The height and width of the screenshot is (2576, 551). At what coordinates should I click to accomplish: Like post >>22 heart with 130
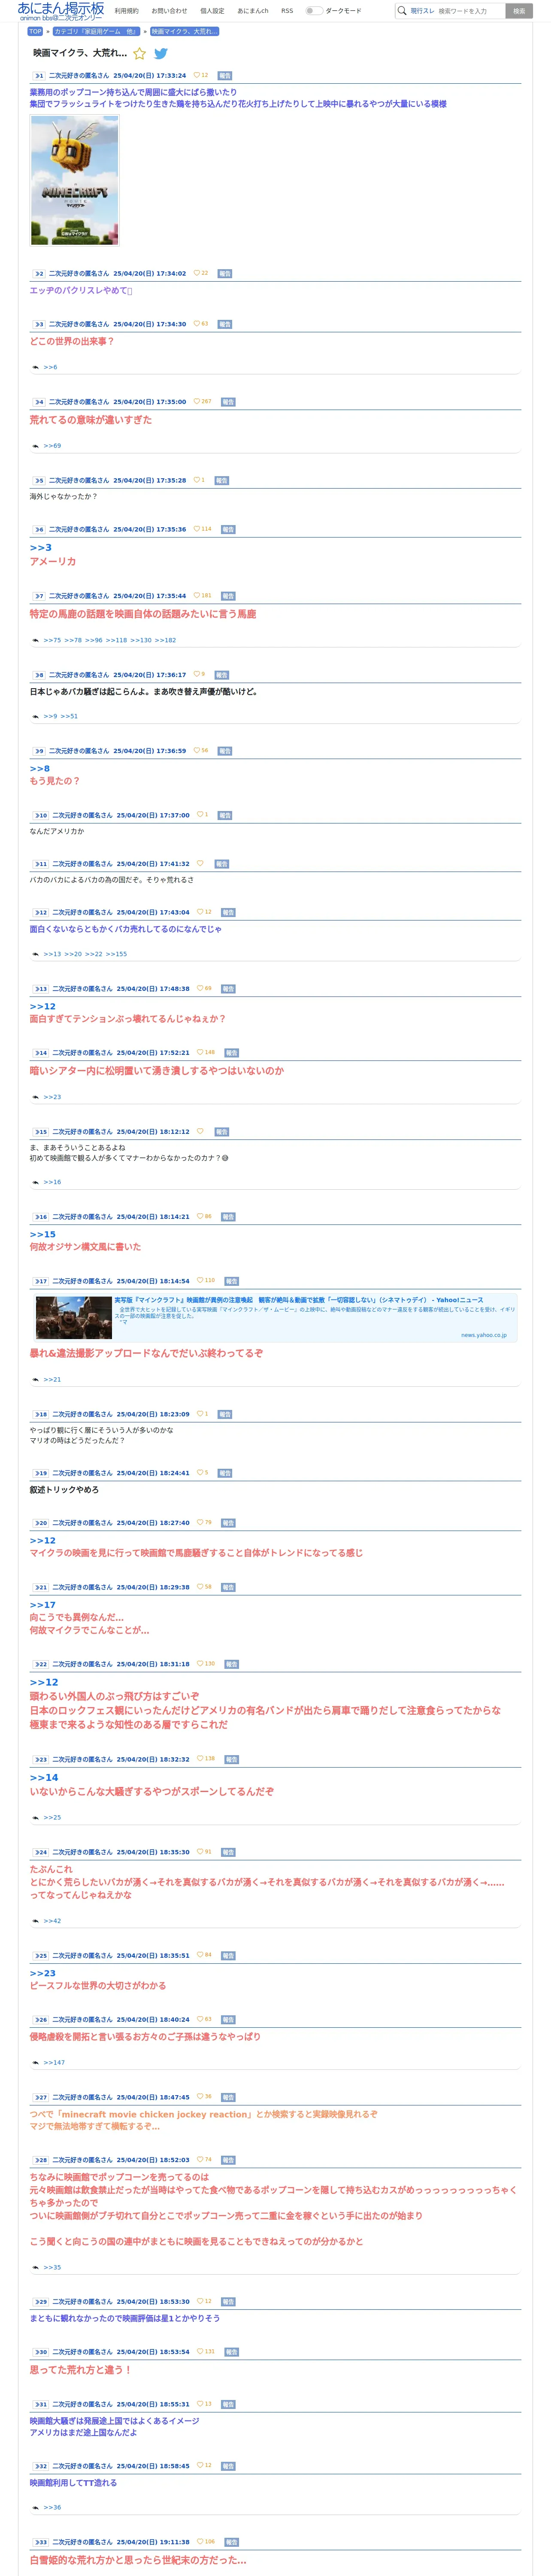point(200,1664)
